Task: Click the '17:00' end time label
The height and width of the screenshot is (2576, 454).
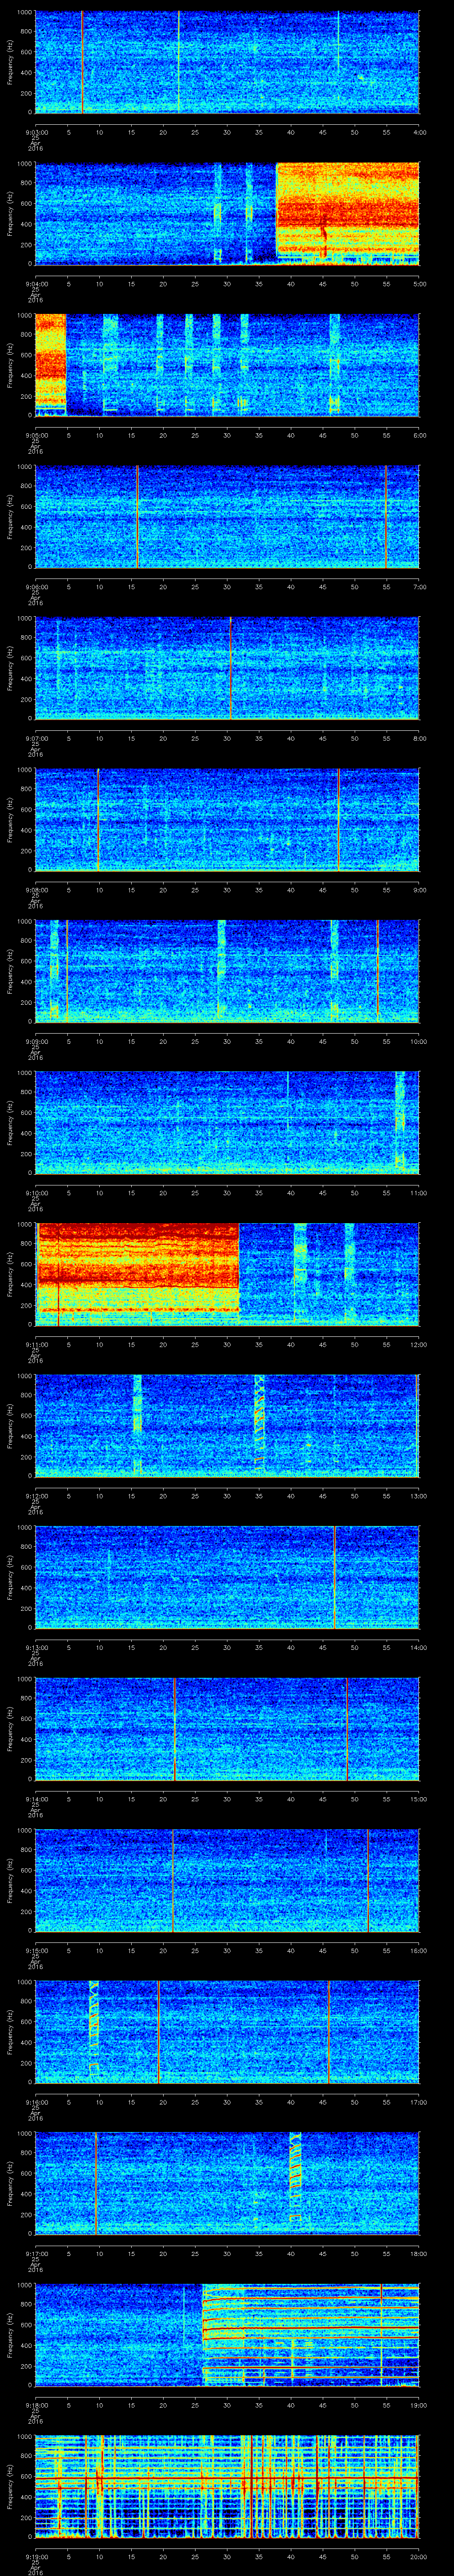Action: [418, 2101]
